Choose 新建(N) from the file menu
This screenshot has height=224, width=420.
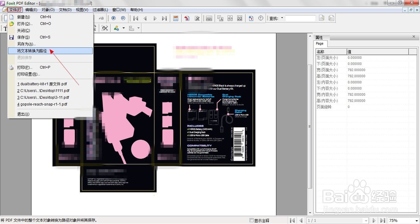[x=50, y=17]
